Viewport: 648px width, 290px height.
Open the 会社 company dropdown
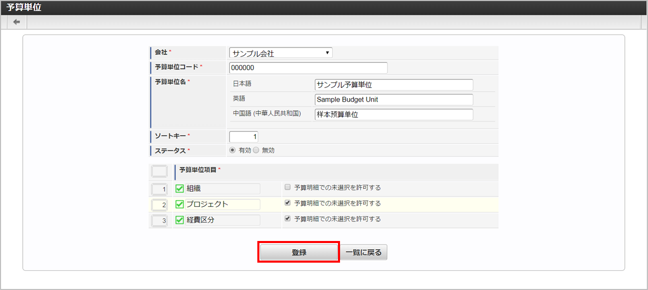click(281, 53)
